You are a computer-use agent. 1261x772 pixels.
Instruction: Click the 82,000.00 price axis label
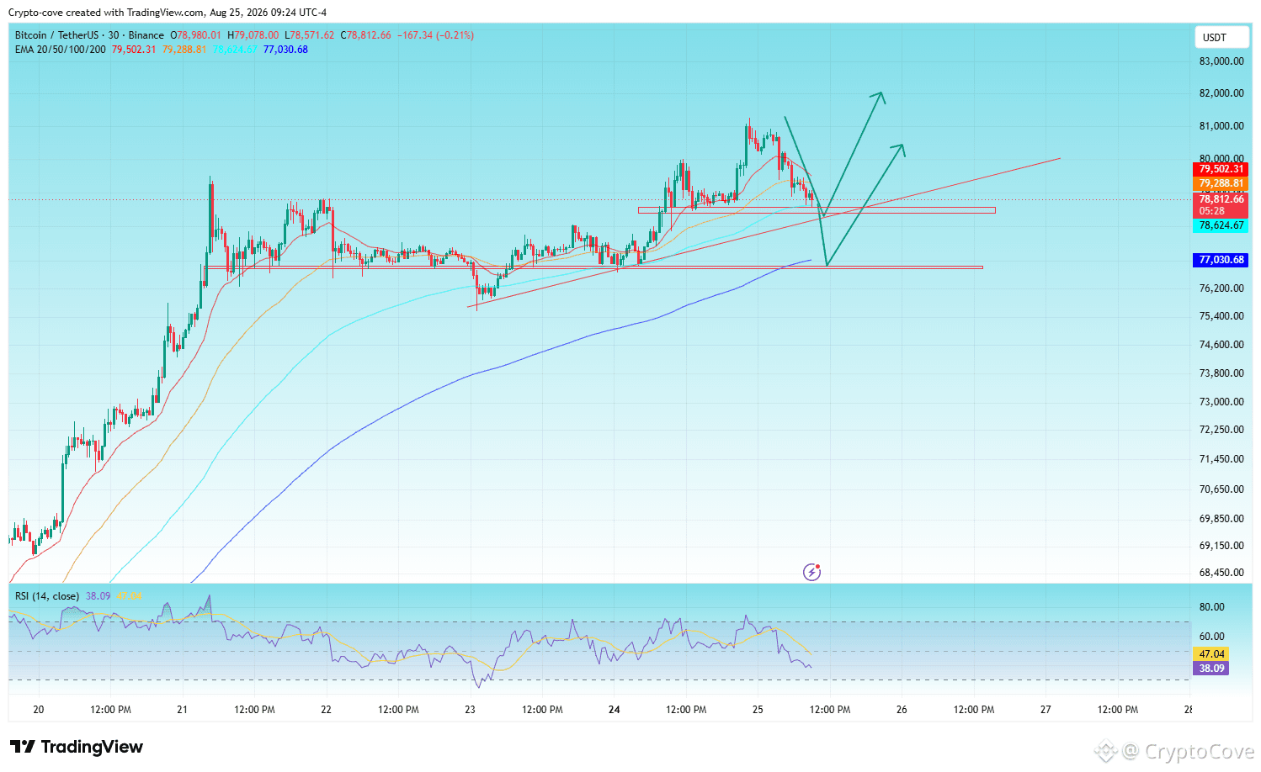coord(1221,93)
